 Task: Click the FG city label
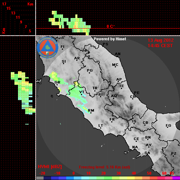pos(168,126)
